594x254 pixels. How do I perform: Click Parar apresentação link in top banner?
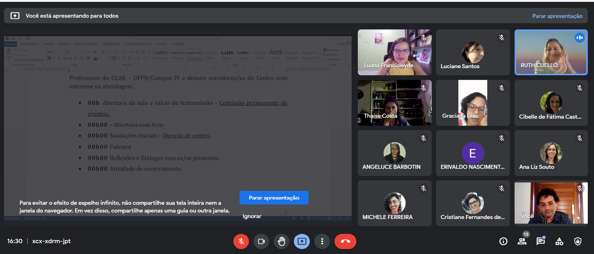(x=557, y=16)
